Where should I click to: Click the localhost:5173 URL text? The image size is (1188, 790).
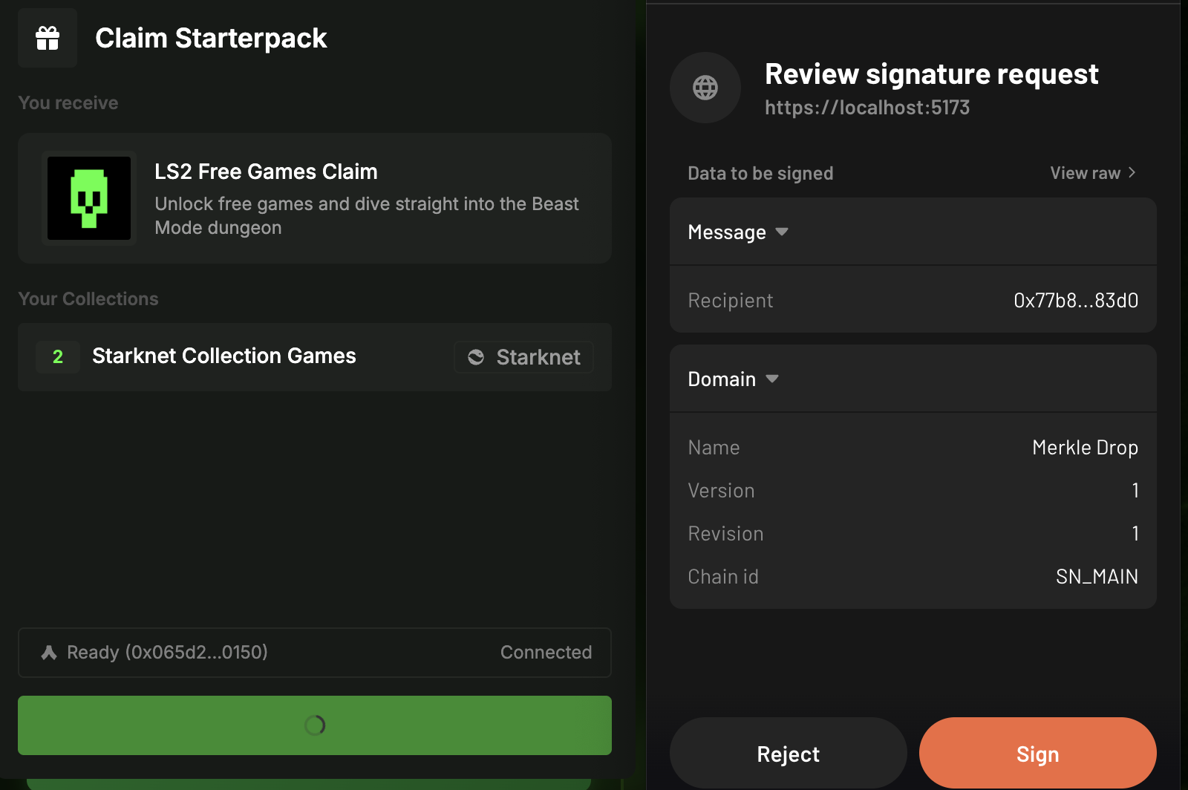pos(867,108)
